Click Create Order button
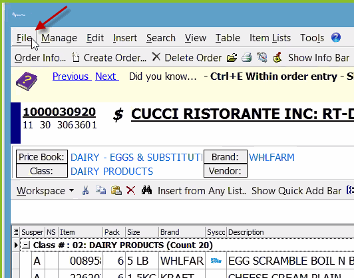 pos(109,58)
